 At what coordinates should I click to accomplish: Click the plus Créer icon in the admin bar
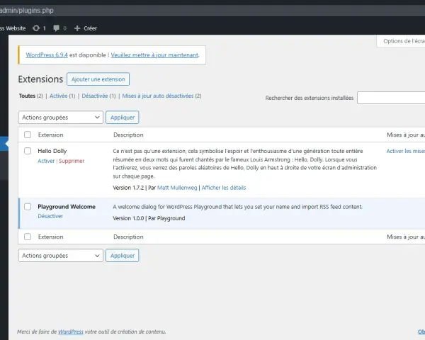coord(77,28)
